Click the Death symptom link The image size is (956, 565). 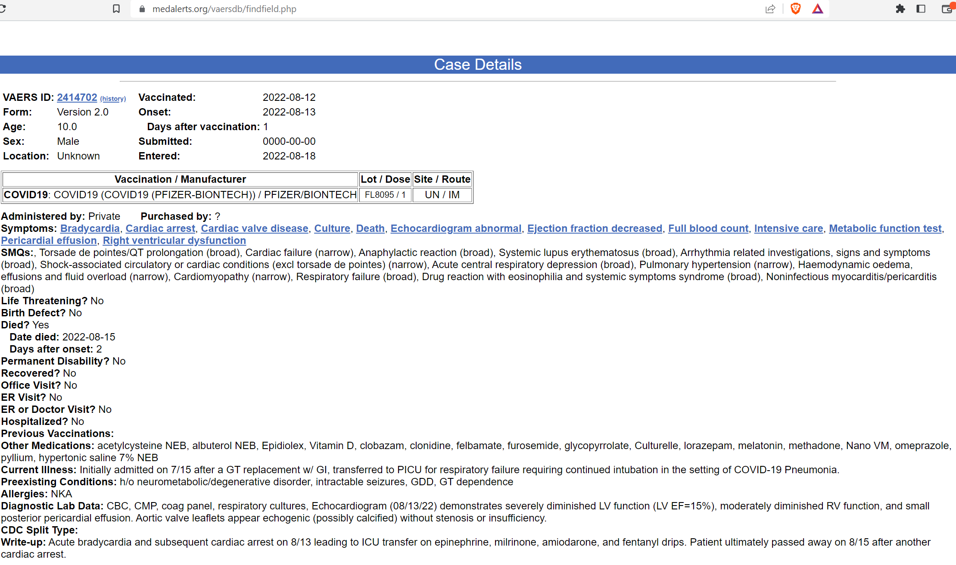[x=370, y=228]
